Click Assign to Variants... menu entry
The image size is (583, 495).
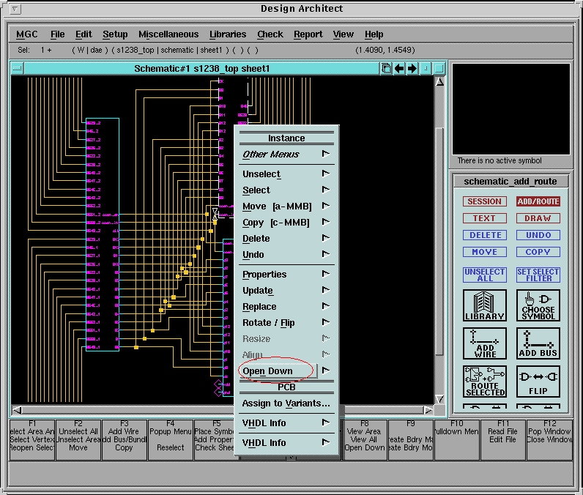tap(286, 403)
